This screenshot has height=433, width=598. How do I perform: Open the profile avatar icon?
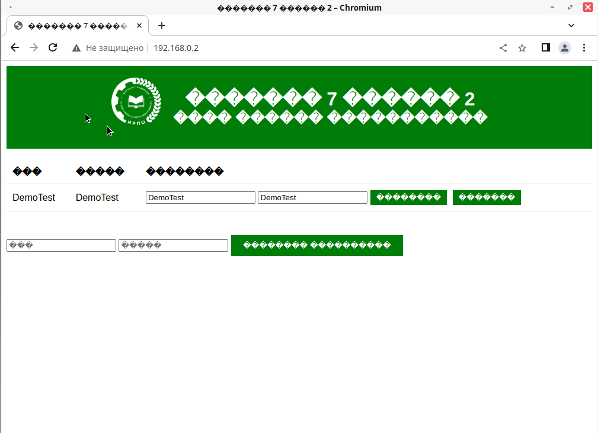[x=565, y=48]
